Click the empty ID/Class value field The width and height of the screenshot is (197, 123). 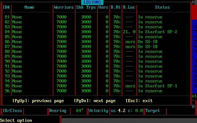pyautogui.click(x=36, y=111)
